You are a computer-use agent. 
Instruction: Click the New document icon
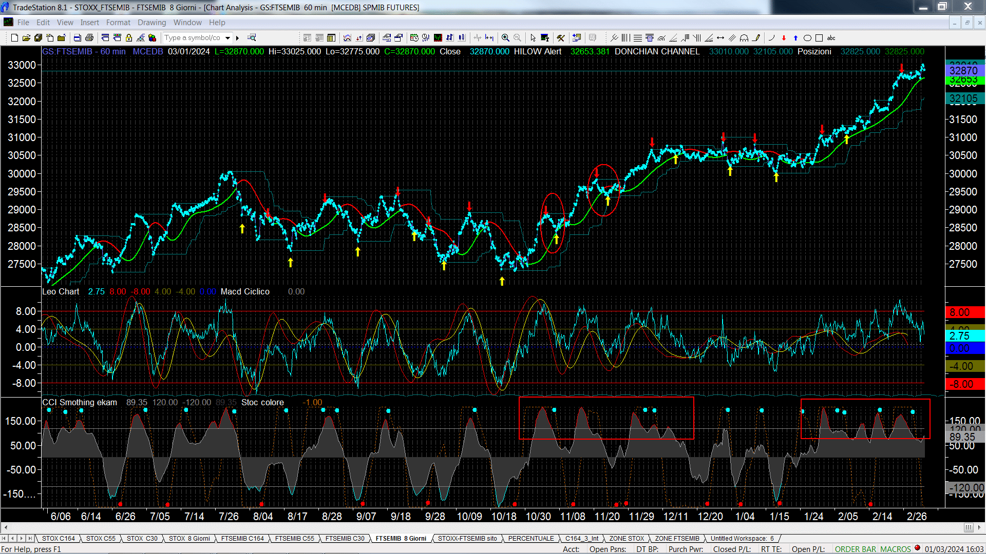[x=14, y=37]
